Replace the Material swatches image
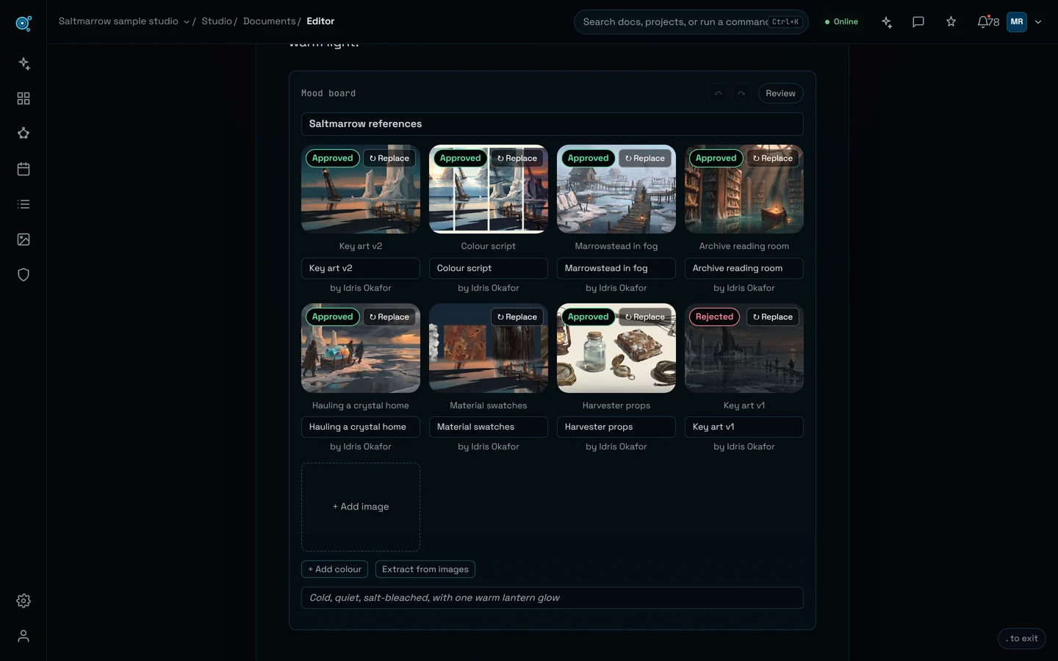 tap(517, 317)
